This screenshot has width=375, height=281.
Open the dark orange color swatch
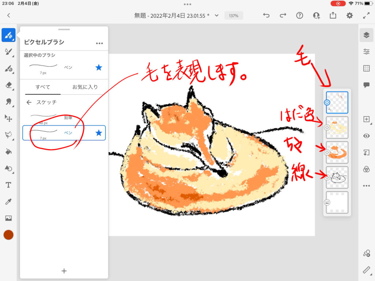pyautogui.click(x=8, y=235)
